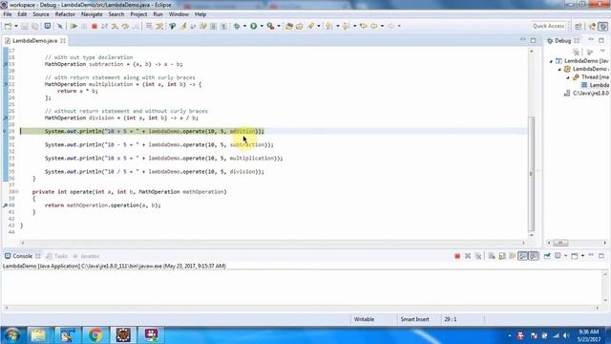Toggle breakpoint marker on line 40
The image size is (611, 344).
click(5, 205)
